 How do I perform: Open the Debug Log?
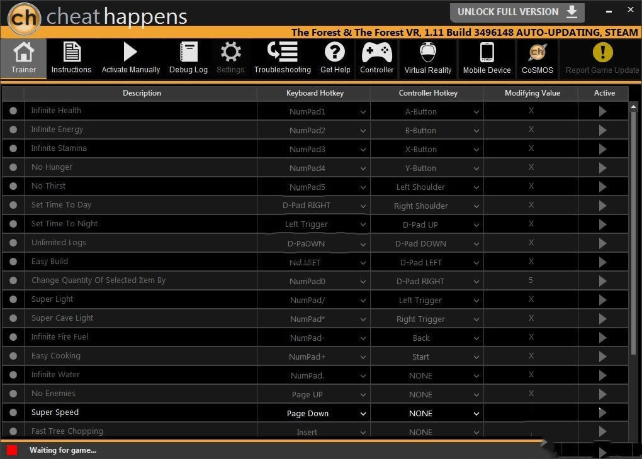pyautogui.click(x=188, y=58)
